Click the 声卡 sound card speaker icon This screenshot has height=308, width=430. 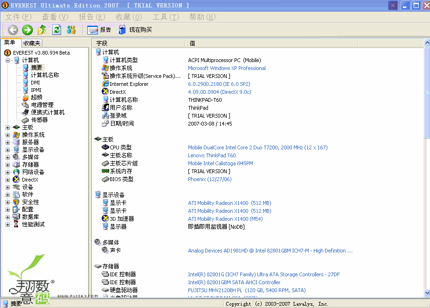(105, 250)
